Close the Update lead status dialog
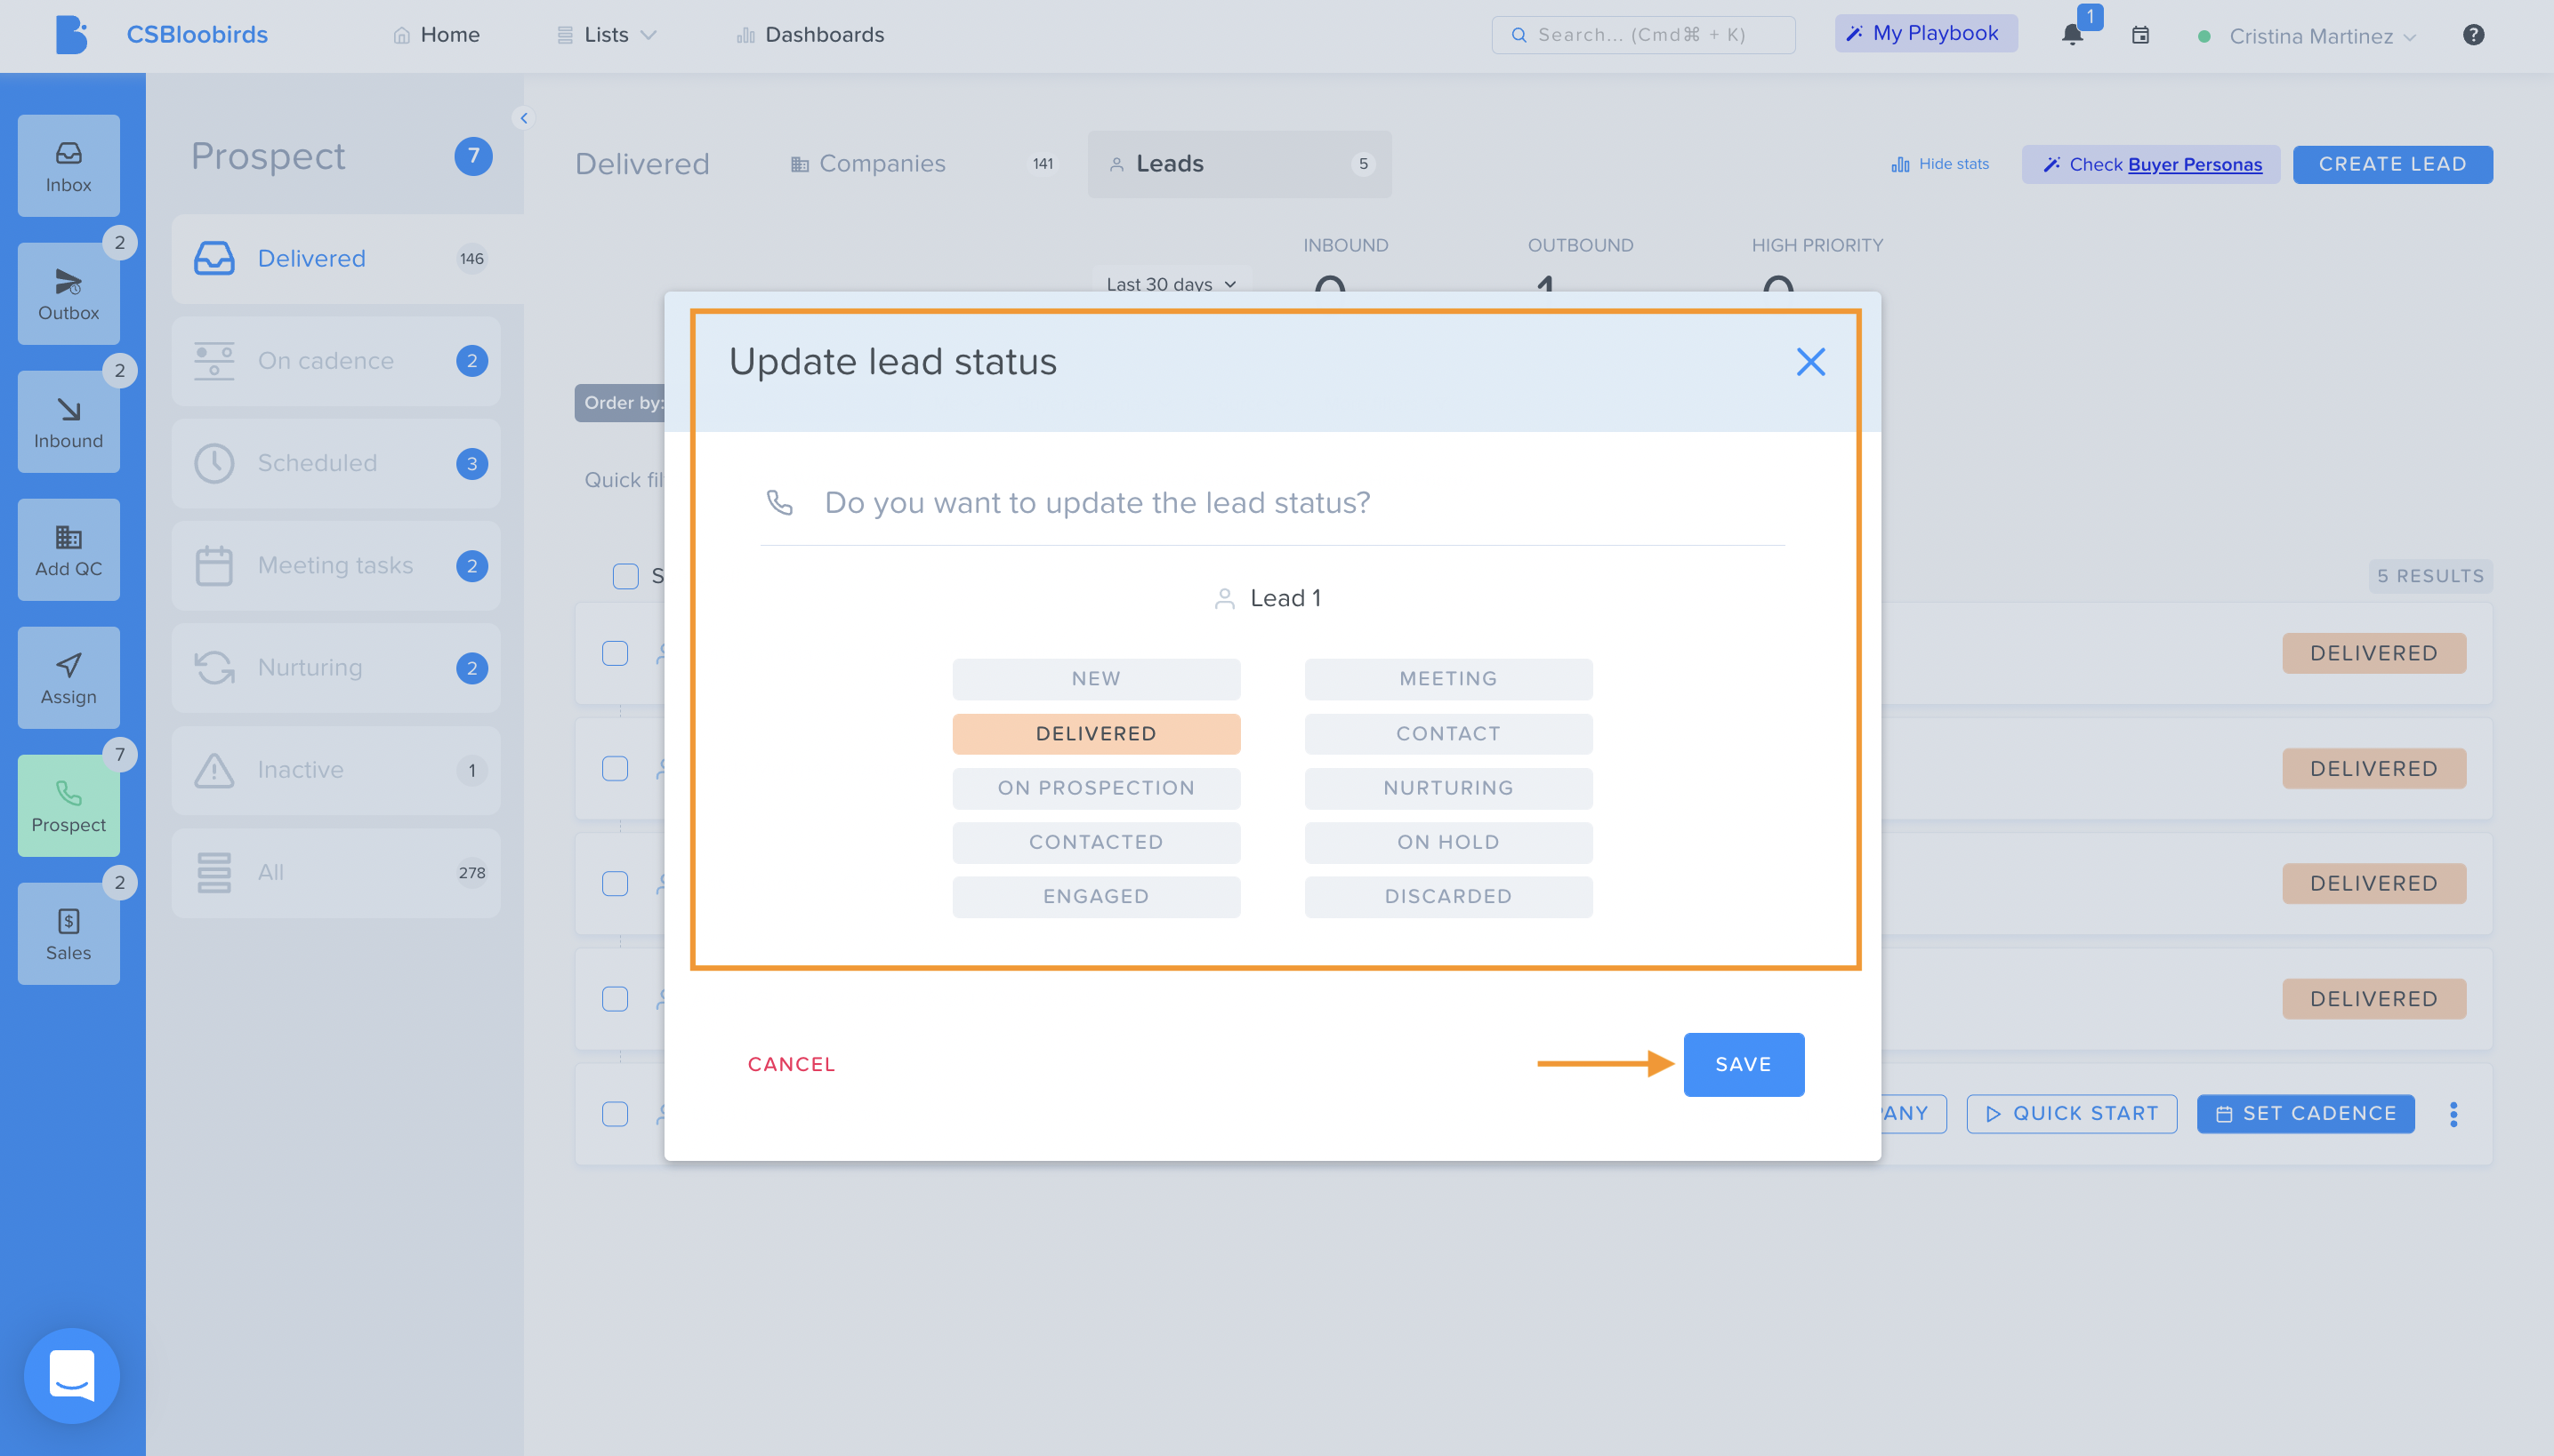Viewport: 2554px width, 1456px height. click(x=1810, y=362)
